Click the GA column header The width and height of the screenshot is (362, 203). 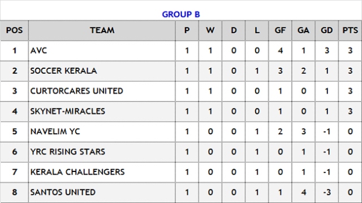(x=303, y=30)
